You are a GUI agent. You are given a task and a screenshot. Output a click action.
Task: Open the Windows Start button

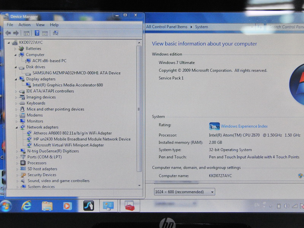[6, 206]
